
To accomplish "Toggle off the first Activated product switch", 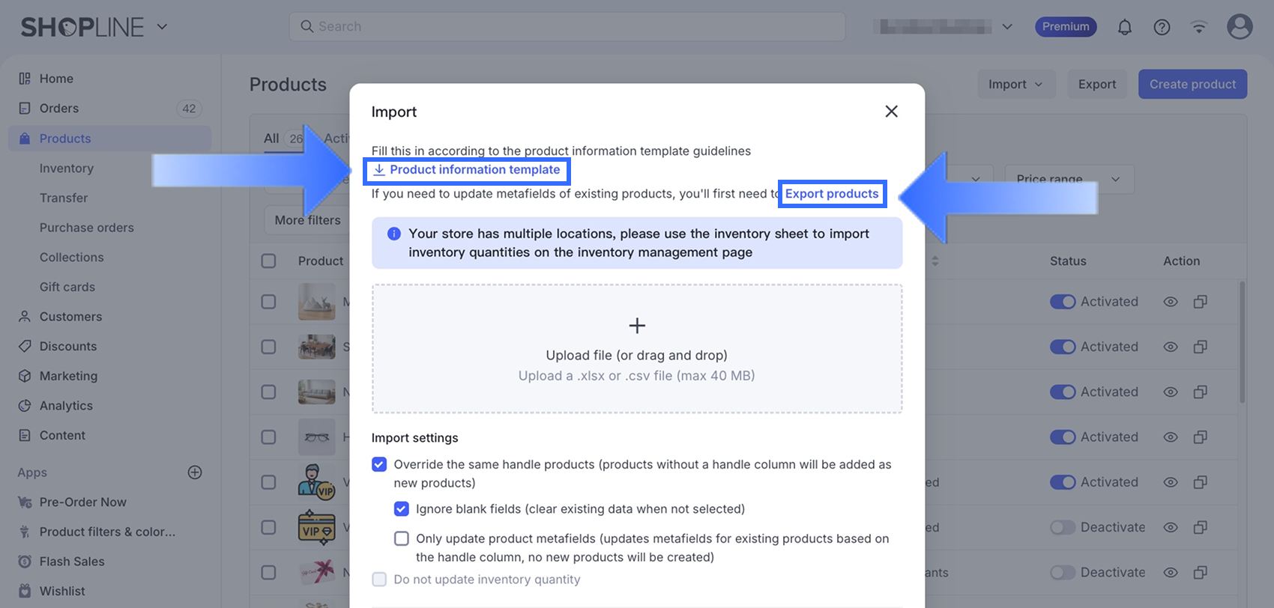I will pyautogui.click(x=1063, y=302).
